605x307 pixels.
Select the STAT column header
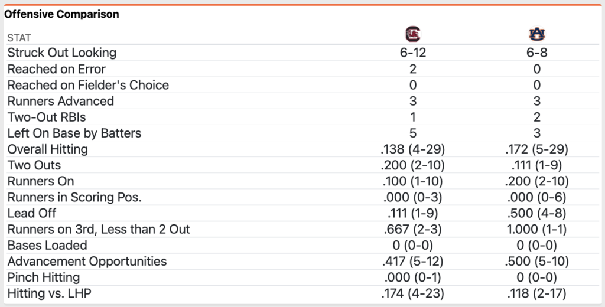click(19, 38)
